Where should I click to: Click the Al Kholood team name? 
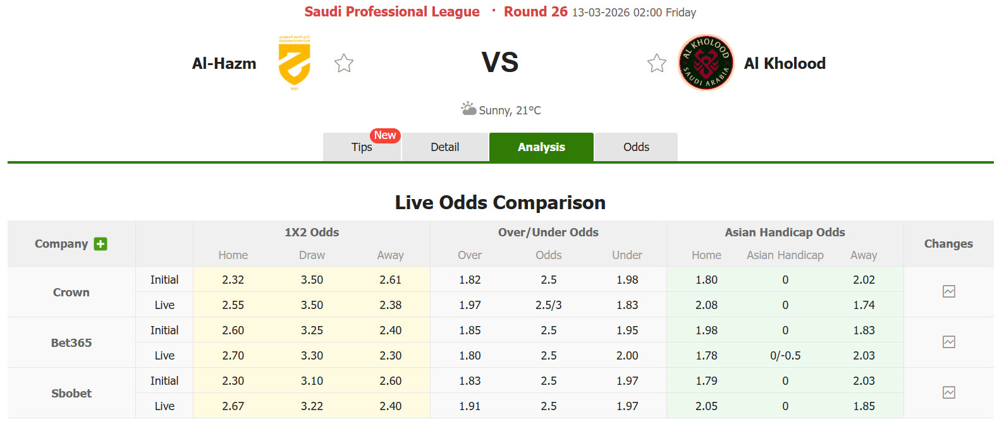coord(785,64)
